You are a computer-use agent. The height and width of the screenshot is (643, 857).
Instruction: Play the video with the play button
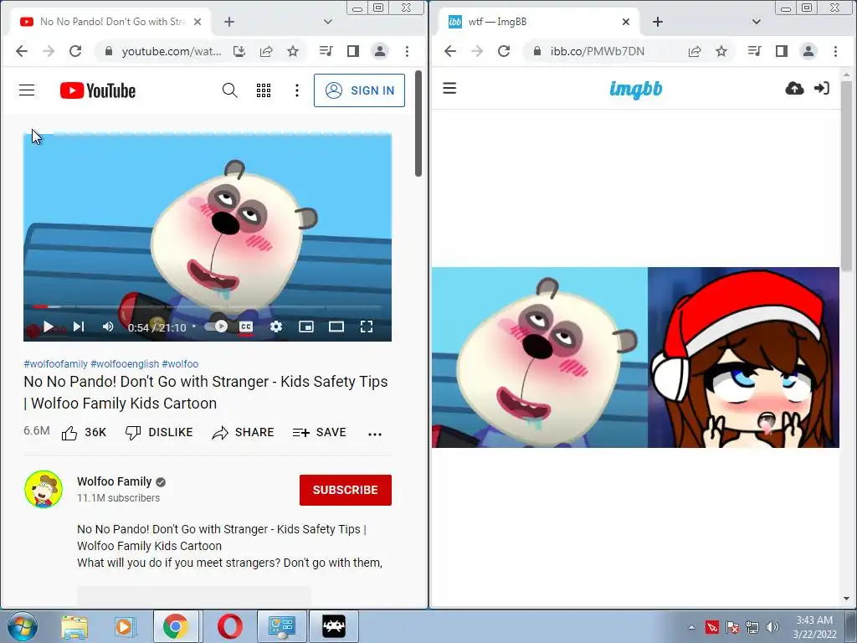(48, 327)
